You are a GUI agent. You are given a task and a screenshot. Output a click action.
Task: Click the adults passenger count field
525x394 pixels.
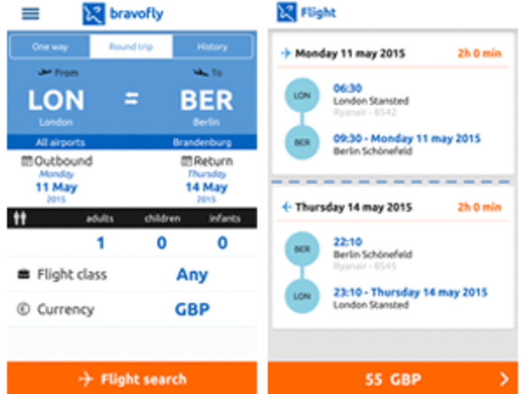[x=100, y=242]
